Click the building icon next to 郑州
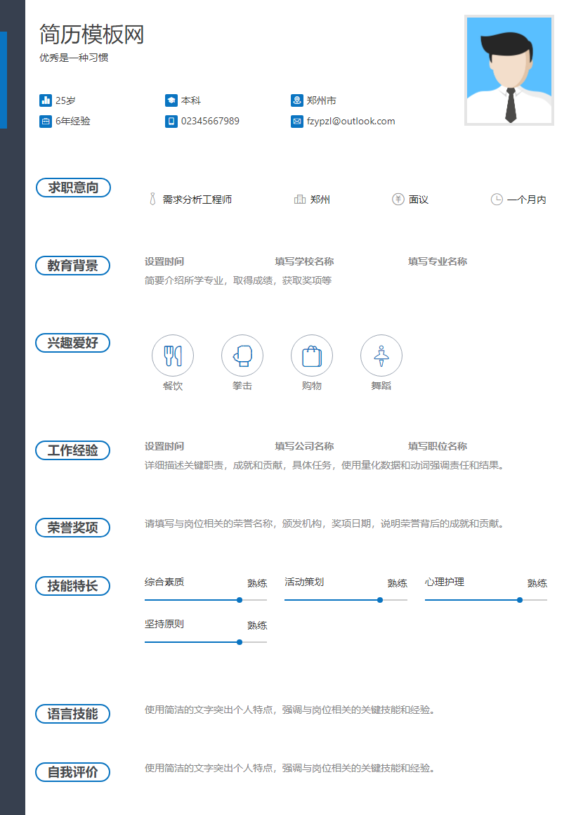Image resolution: width=576 pixels, height=815 pixels. pos(300,200)
